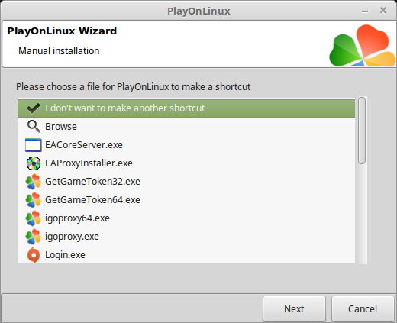Click the magnifying glass Browse icon
The height and width of the screenshot is (323, 397).
tap(34, 127)
